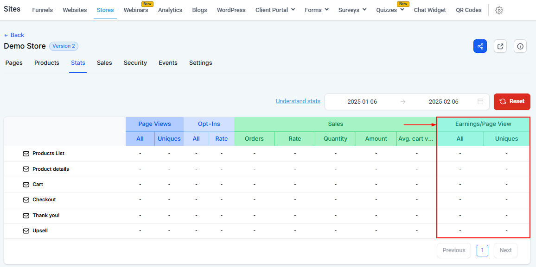Open the QR Codes section
This screenshot has width=536, height=267.
469,10
